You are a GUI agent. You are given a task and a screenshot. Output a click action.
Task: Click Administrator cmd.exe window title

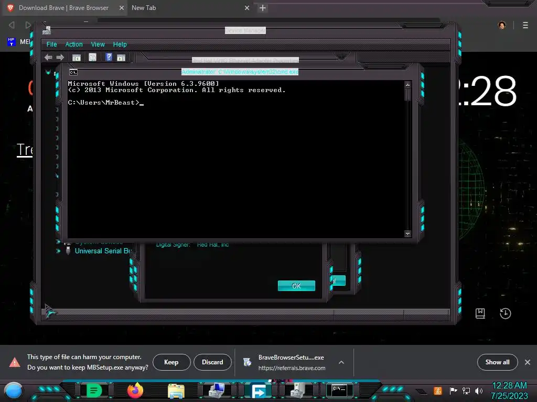(240, 72)
